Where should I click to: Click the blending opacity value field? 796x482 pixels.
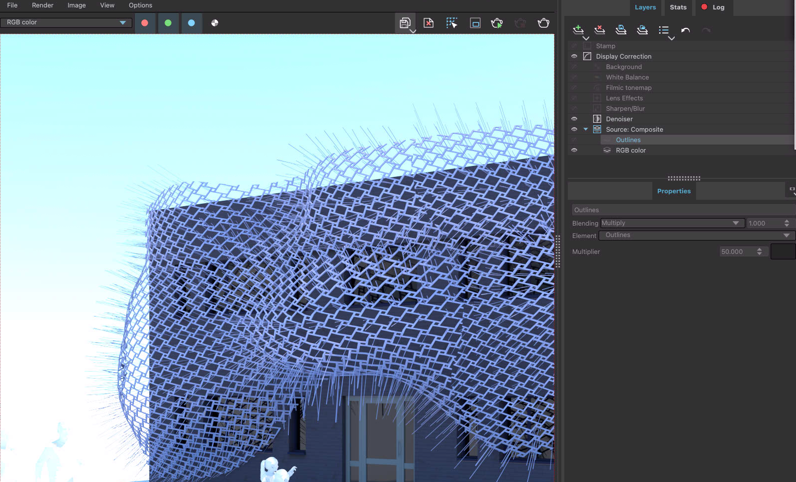pyautogui.click(x=764, y=223)
